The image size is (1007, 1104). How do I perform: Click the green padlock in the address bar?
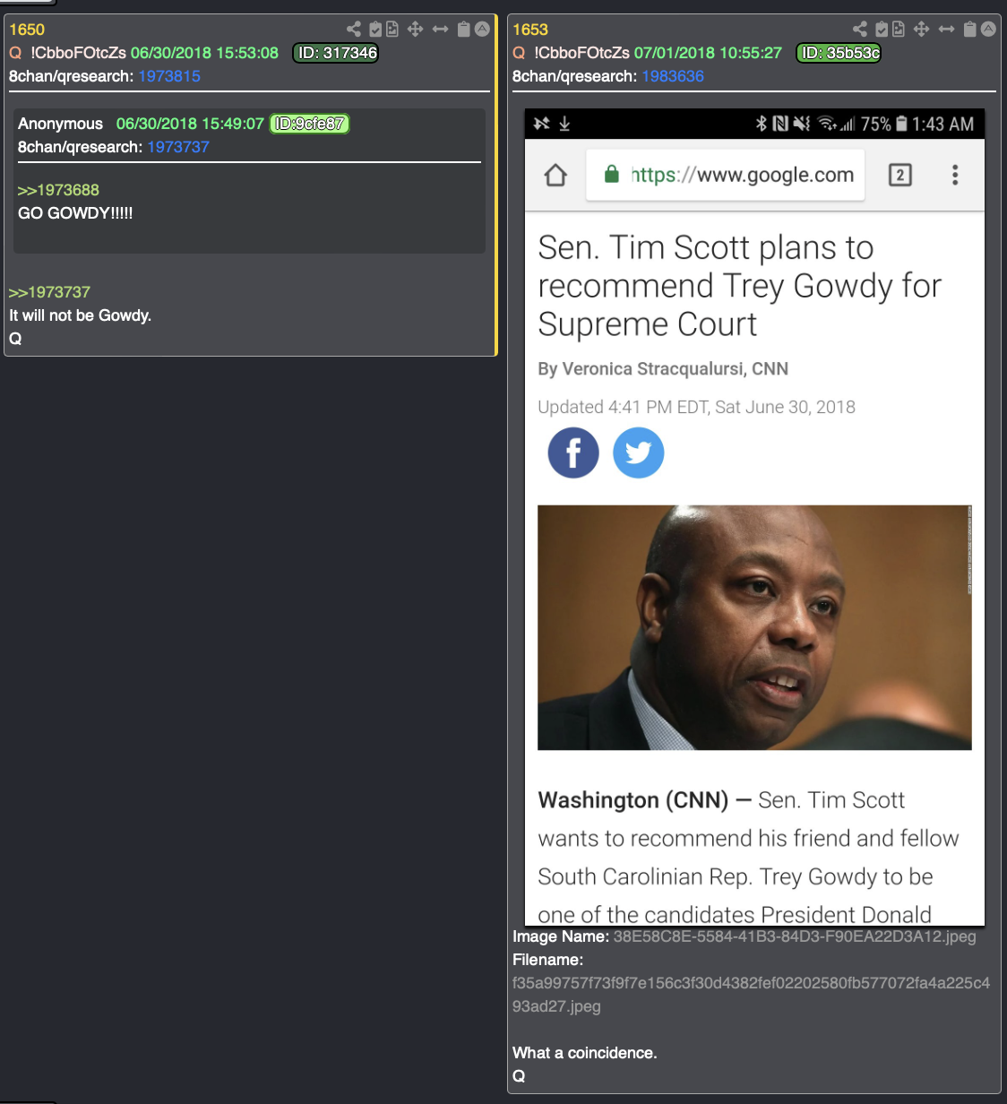[x=612, y=174]
